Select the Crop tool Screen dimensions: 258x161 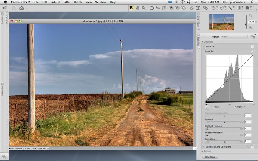164,8
